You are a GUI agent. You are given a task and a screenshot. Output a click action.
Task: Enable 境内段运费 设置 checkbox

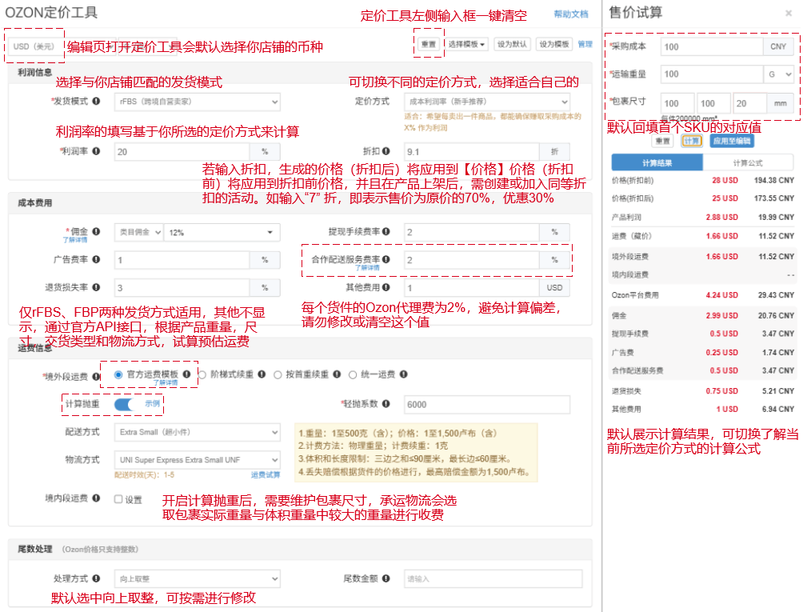[118, 499]
